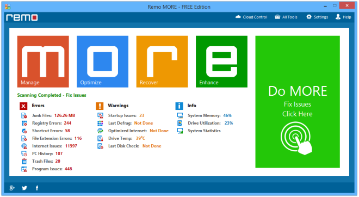Click Do MORE Fix Issues panel
Image resolution: width=359 pixels, height=197 pixels.
298,102
